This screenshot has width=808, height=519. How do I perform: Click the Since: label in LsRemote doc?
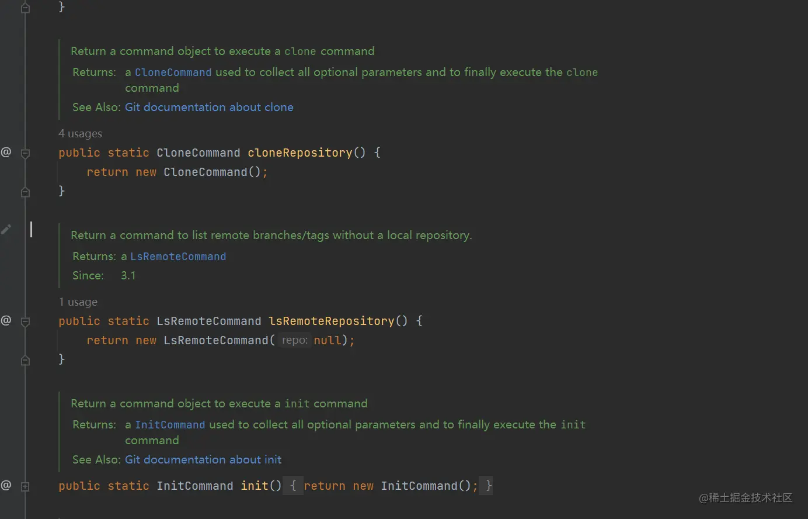(x=88, y=275)
